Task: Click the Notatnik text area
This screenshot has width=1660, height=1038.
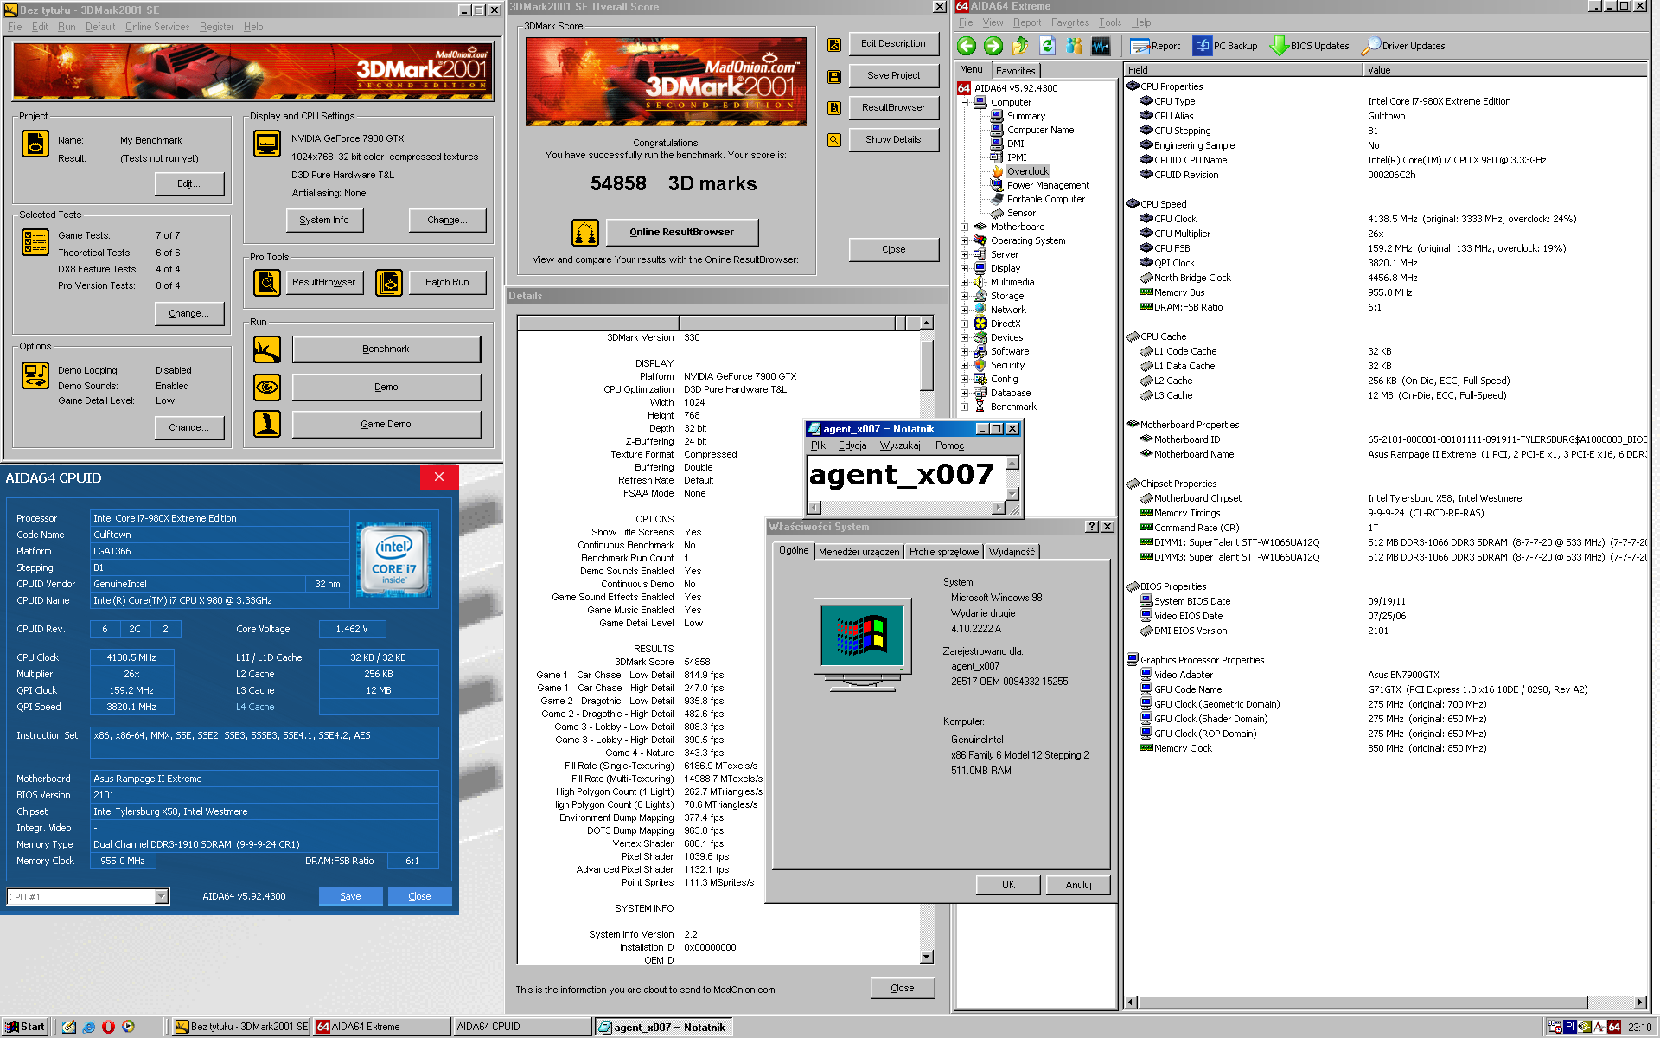Action: pos(906,479)
